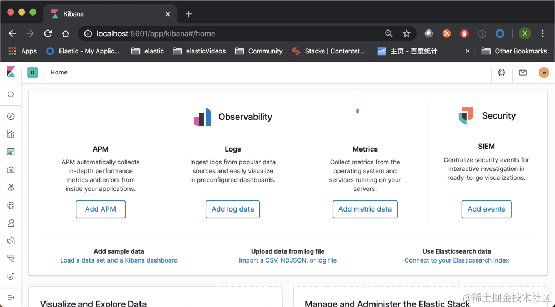Open Canvas icon in sidebar
Image resolution: width=555 pixels, height=307 pixels.
coord(11,170)
